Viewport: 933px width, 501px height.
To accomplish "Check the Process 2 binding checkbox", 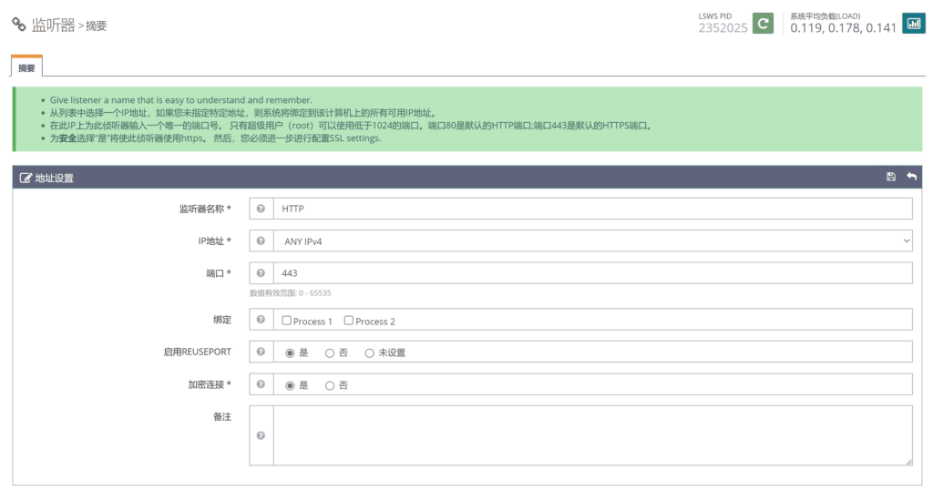I will pyautogui.click(x=349, y=321).
